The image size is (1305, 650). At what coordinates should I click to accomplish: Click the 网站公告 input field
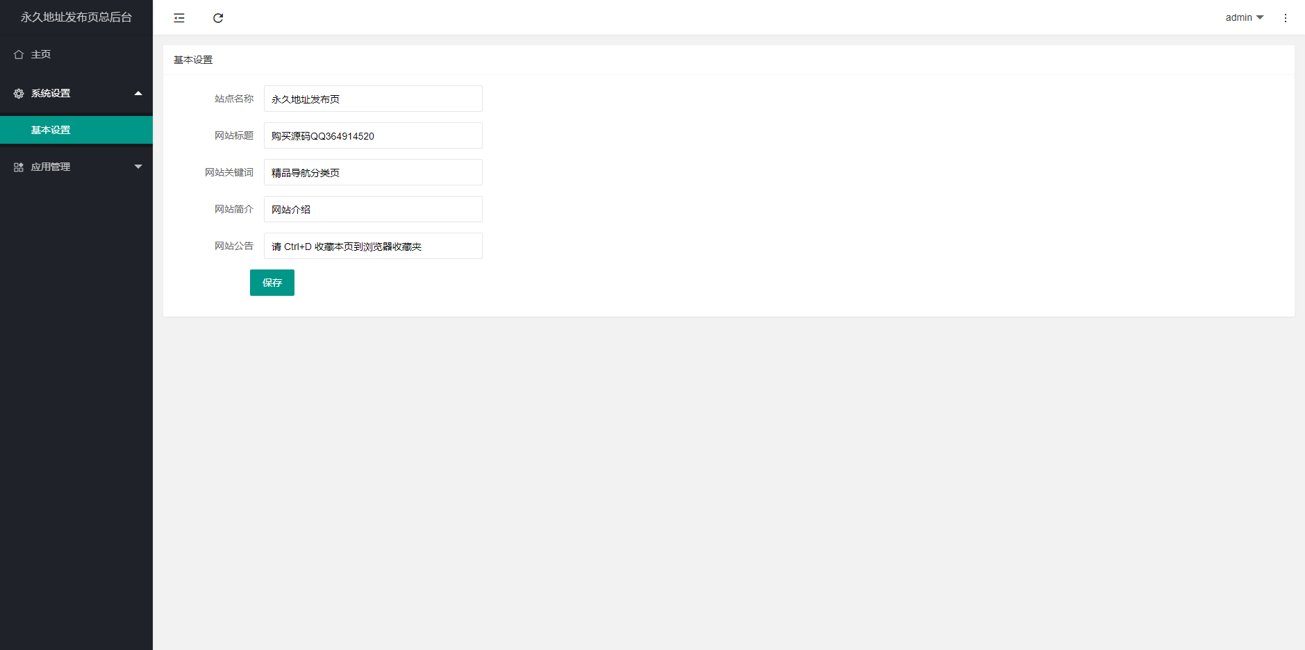click(373, 247)
